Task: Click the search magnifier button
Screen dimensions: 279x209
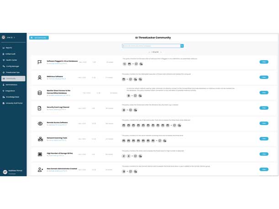Action: click(x=182, y=46)
